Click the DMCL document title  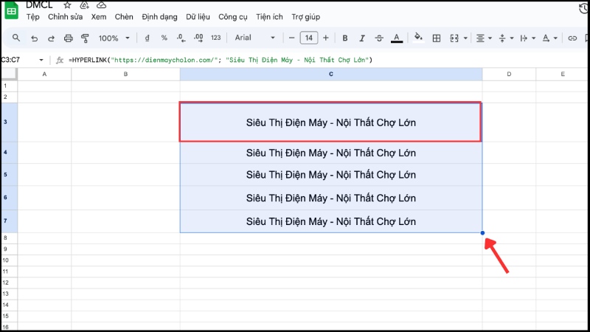[x=39, y=5]
